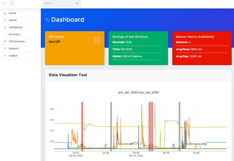
Task: Click the Summary bar chart icon
Action: pos(5,34)
